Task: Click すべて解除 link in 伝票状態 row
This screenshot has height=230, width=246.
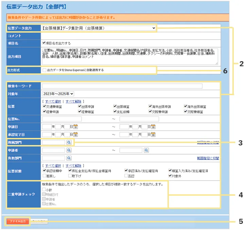Action: click(x=73, y=166)
